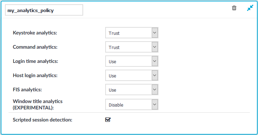
Task: Click the Keystroke analytics label
Action: 35,33
